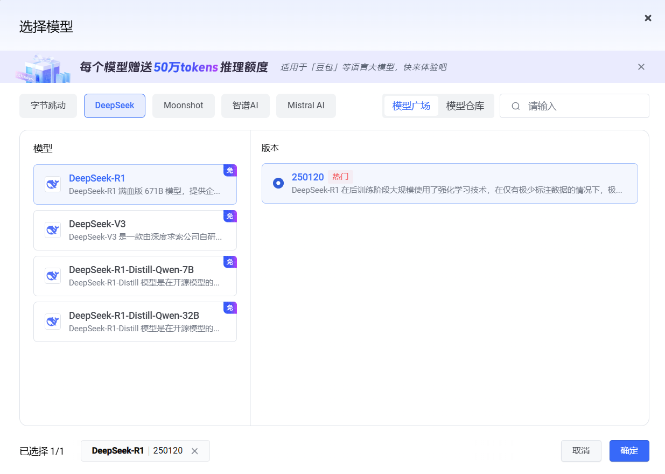This screenshot has height=474, width=665.
Task: Select the DeepSeek provider tab
Action: pyautogui.click(x=115, y=106)
